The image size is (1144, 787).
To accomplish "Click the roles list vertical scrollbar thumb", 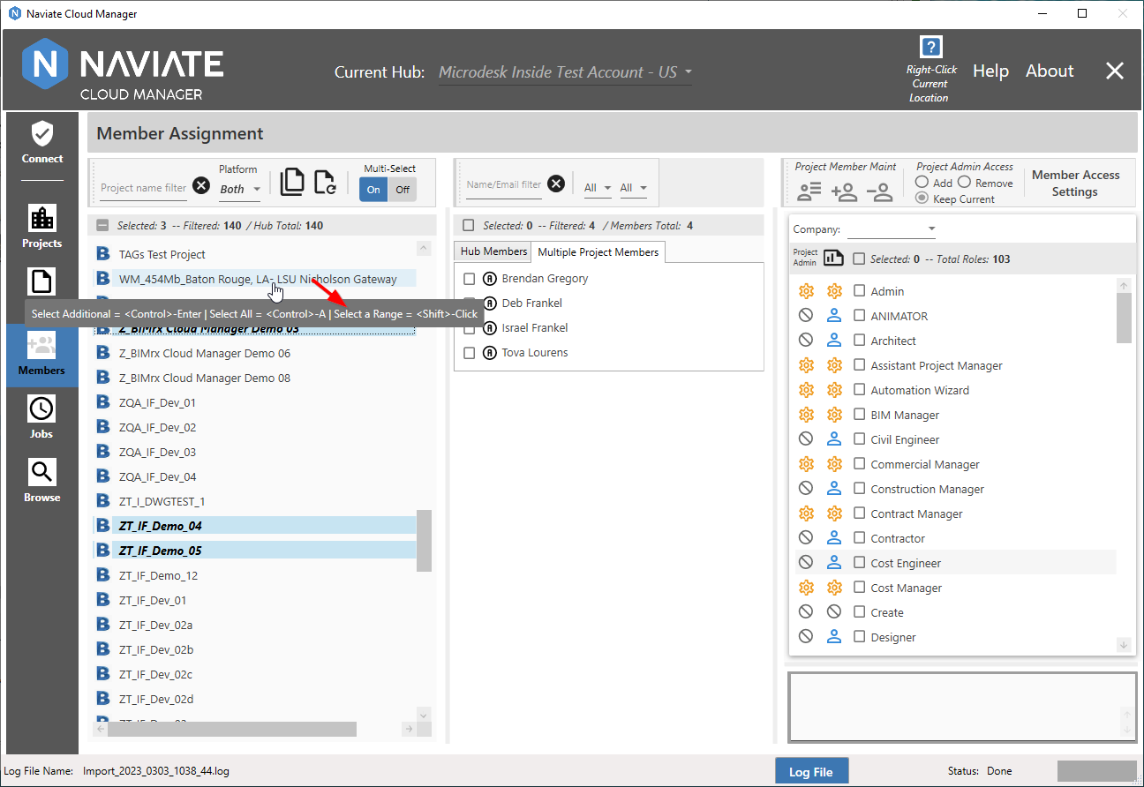I will [x=1124, y=318].
